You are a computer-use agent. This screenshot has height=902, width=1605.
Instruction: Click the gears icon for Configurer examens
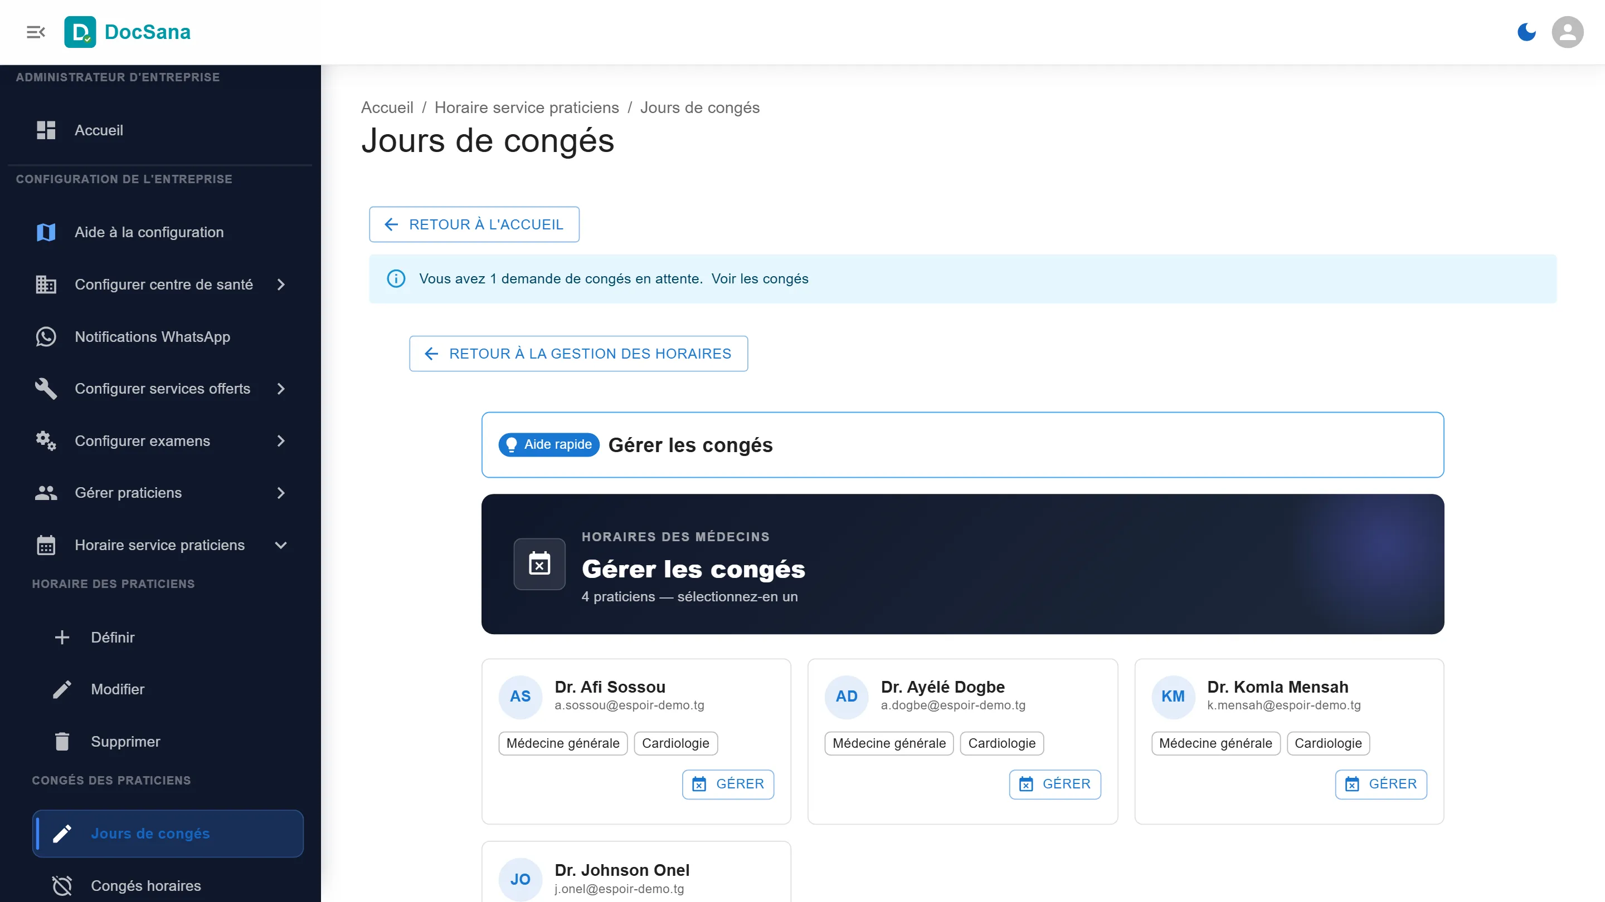[x=46, y=441]
